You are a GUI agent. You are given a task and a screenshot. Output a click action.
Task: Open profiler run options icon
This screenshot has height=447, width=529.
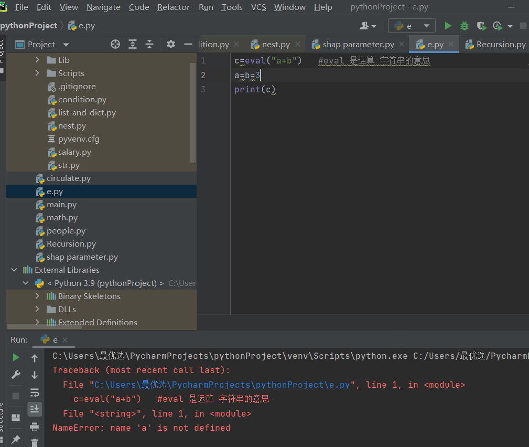pyautogui.click(x=498, y=26)
